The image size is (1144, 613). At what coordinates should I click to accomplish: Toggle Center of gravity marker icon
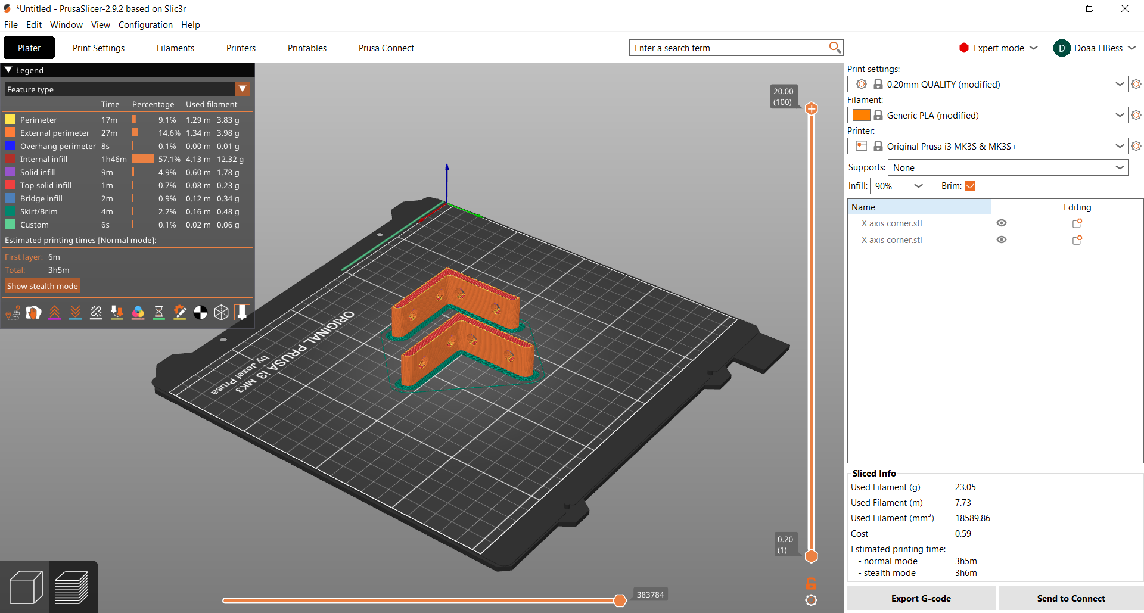[x=201, y=312]
